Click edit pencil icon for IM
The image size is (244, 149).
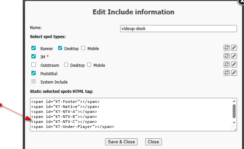click(234, 56)
